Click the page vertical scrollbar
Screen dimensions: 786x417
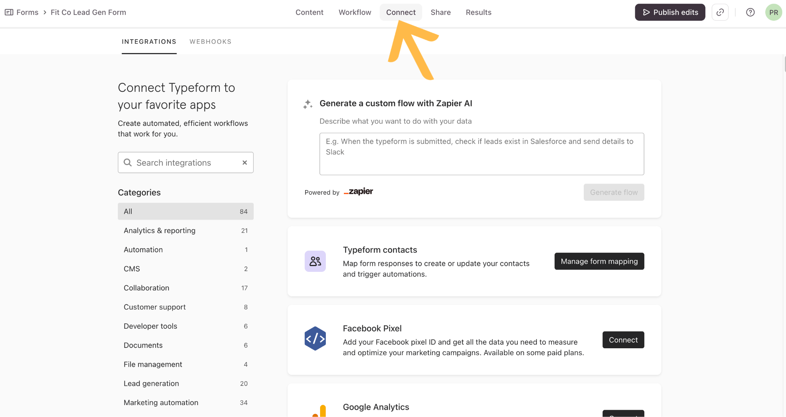point(784,64)
